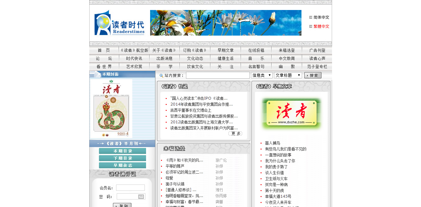Switch language to 繁體中文
The image size is (421, 207).
pos(321,27)
